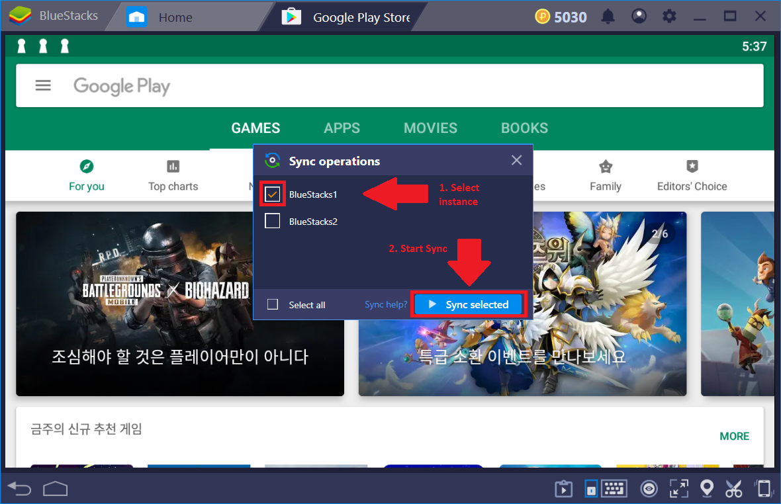Click the 금주의 신규 추천 게임 heading
Screen dimensions: 781x504
86,429
